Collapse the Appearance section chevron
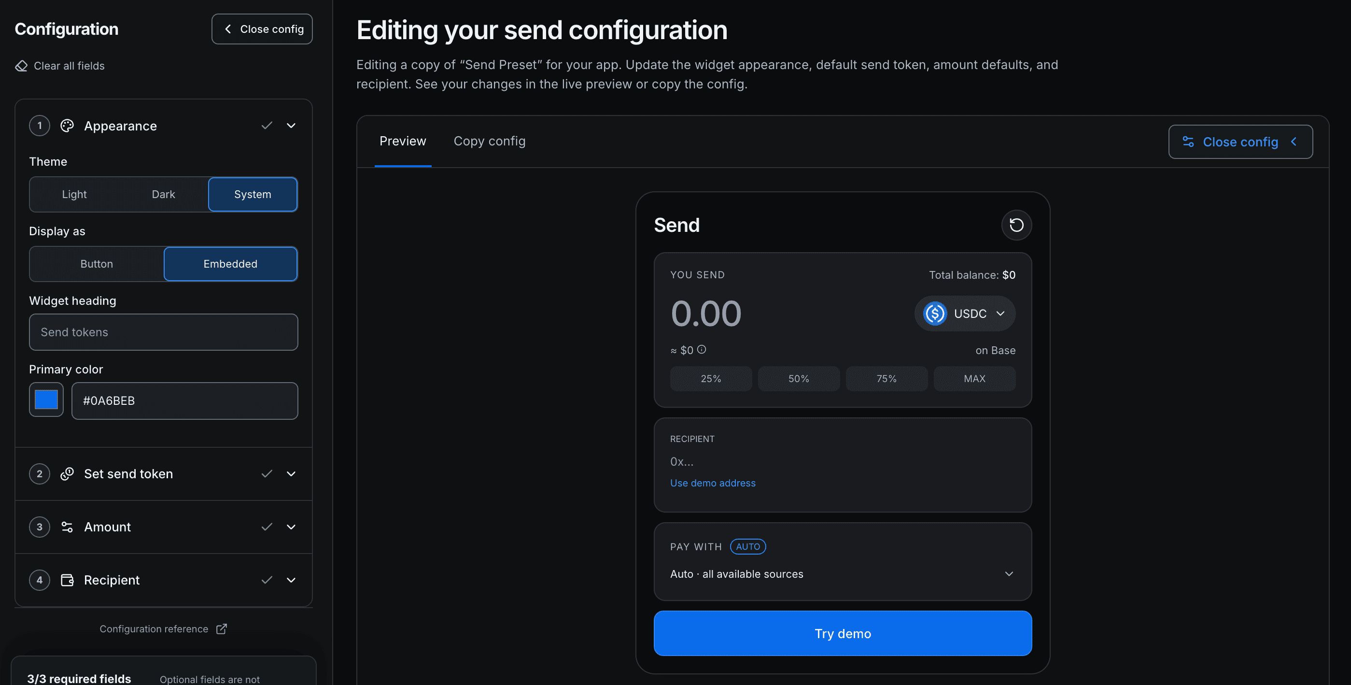The image size is (1351, 685). click(x=291, y=126)
